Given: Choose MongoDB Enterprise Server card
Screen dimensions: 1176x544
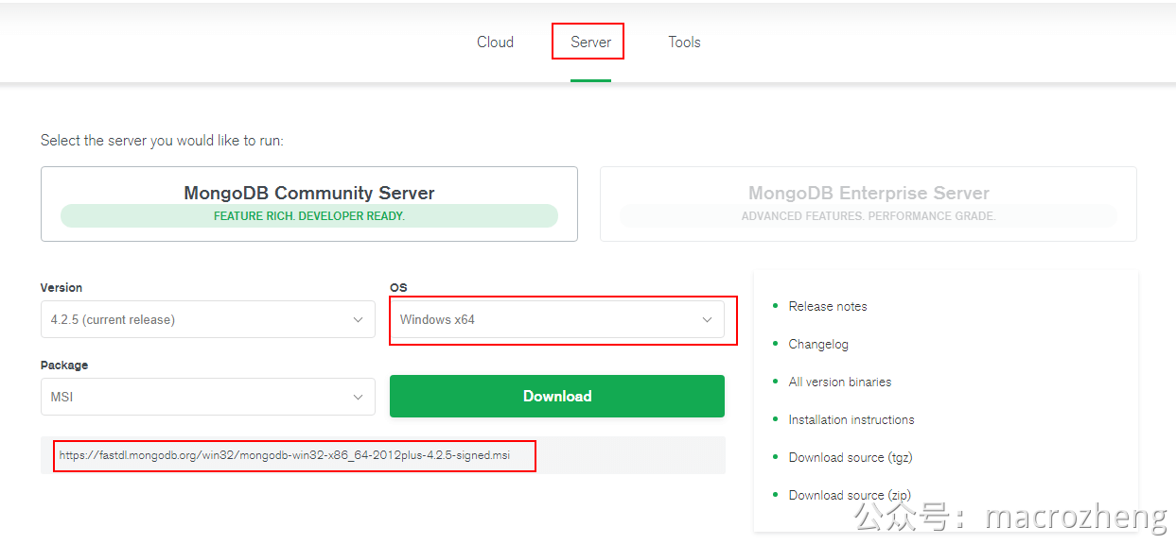Looking at the screenshot, I should pyautogui.click(x=869, y=204).
